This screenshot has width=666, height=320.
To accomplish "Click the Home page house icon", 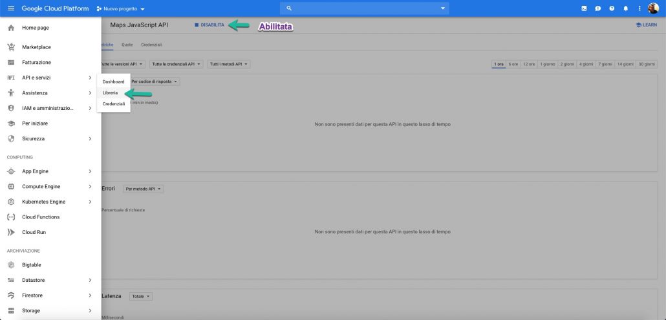I will [x=11, y=28].
